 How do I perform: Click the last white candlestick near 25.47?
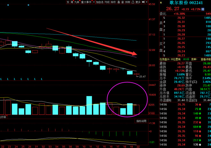tap(137, 74)
